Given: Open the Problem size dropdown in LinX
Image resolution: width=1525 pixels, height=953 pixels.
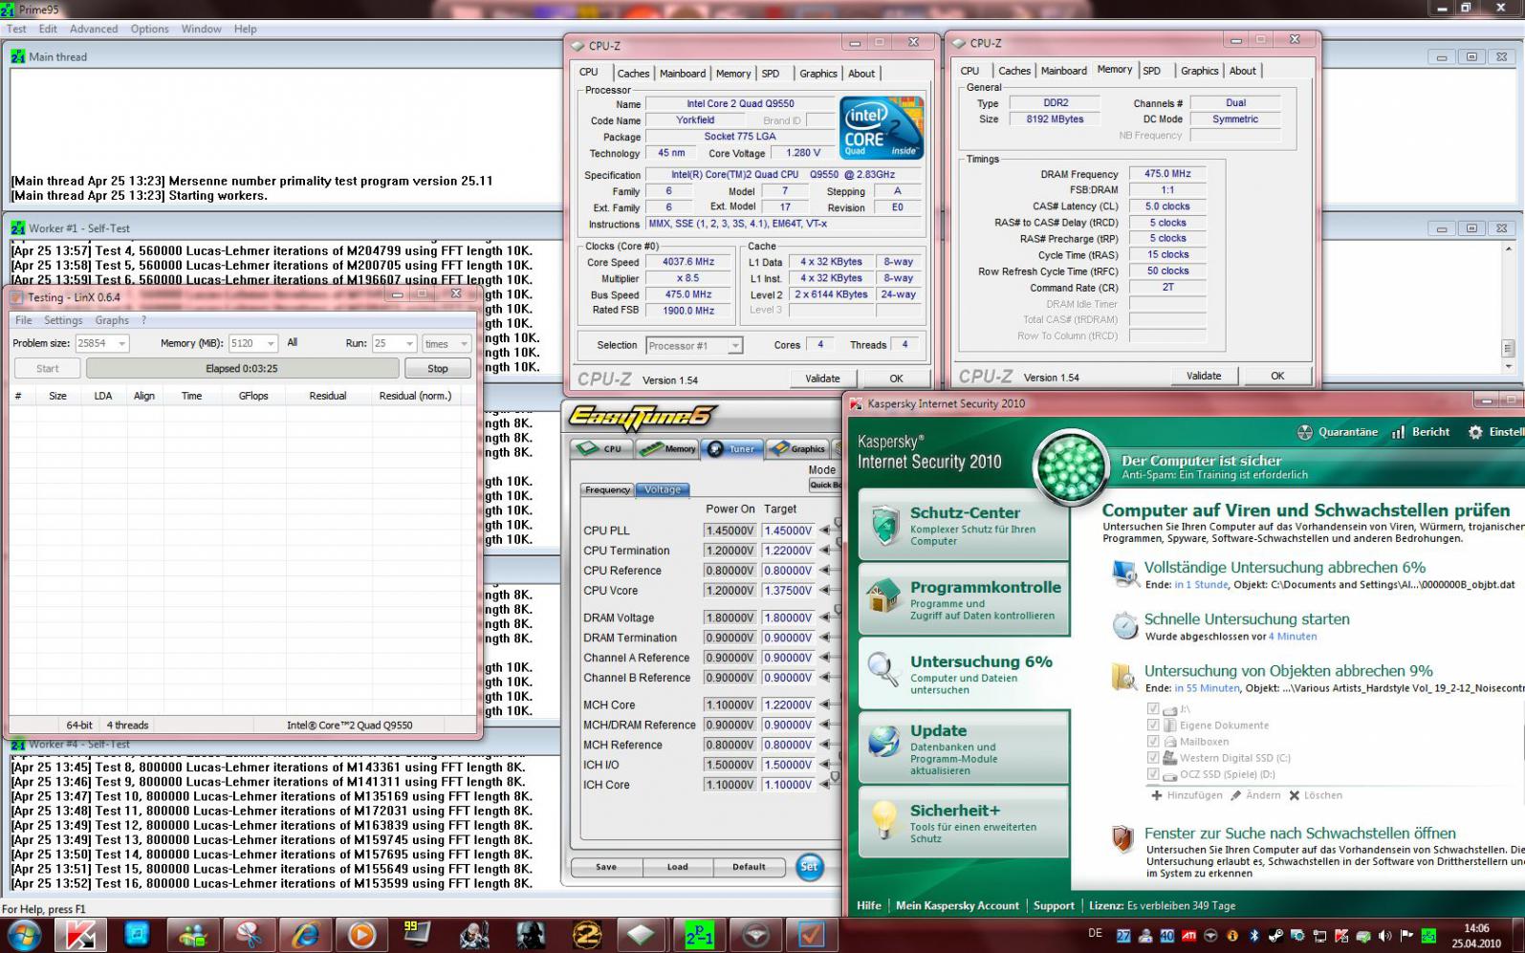Looking at the screenshot, I should 121,343.
